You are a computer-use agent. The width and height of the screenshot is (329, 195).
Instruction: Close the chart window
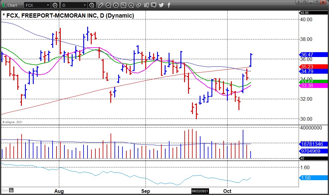(x=323, y=2)
